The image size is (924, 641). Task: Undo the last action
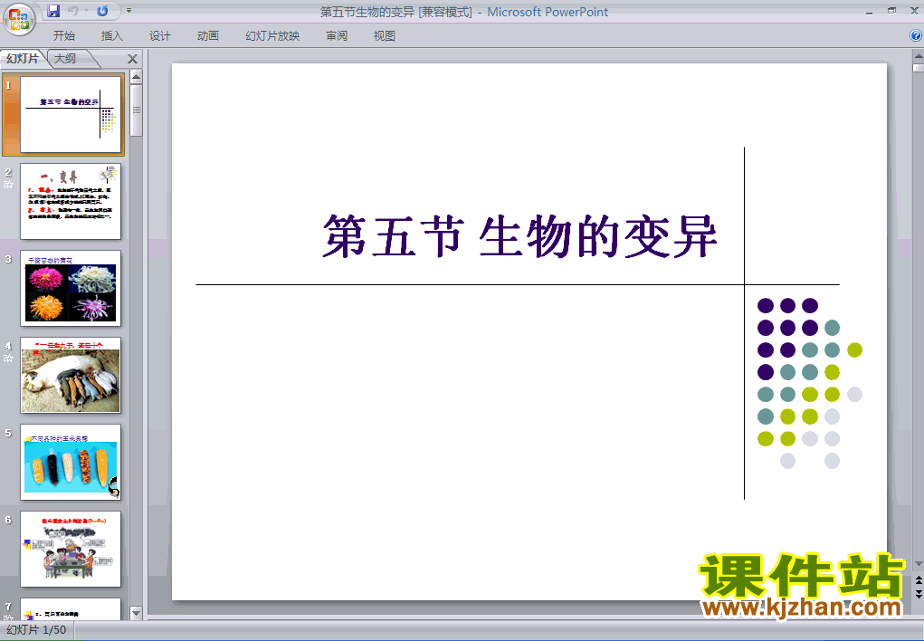pyautogui.click(x=72, y=11)
